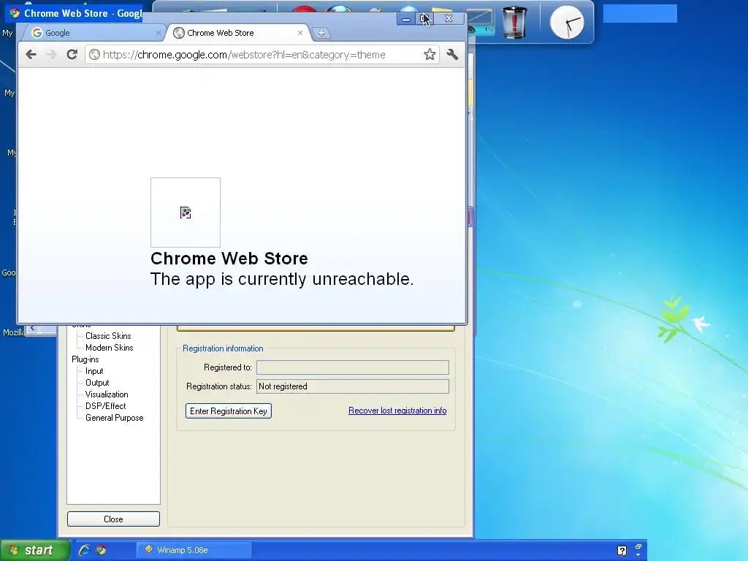Screen dimensions: 748x561
Task: Click the analog clock widget in the dock
Action: (567, 23)
